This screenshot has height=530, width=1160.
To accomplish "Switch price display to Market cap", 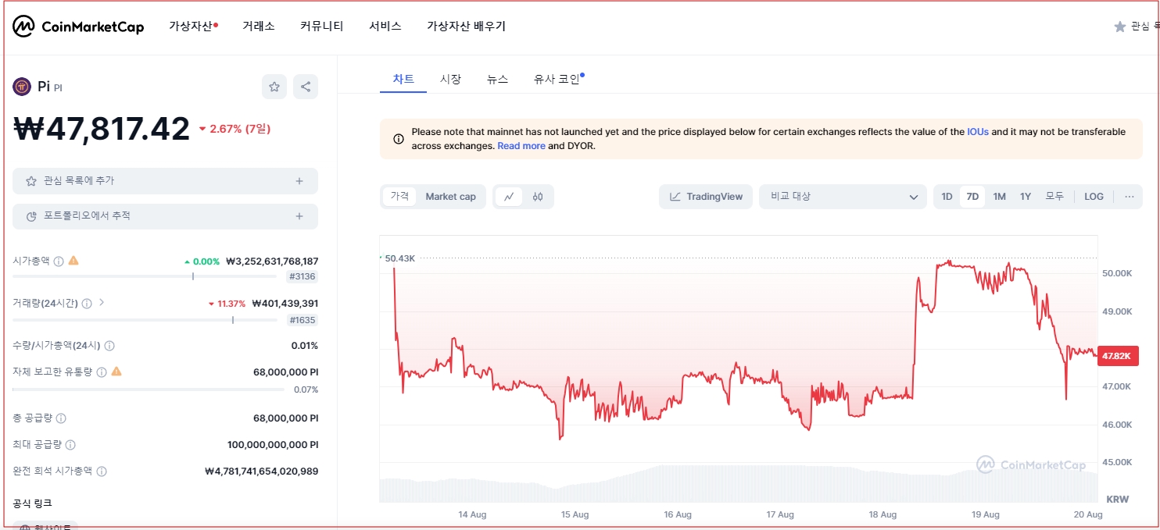I will tap(450, 196).
